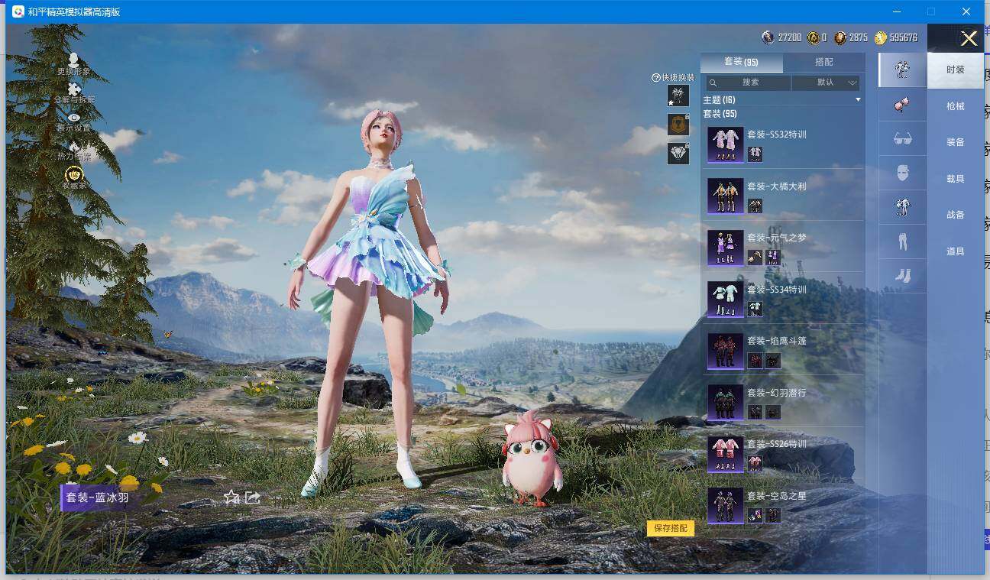Image resolution: width=990 pixels, height=580 pixels.
Task: Choose the pants category icon
Action: (902, 241)
